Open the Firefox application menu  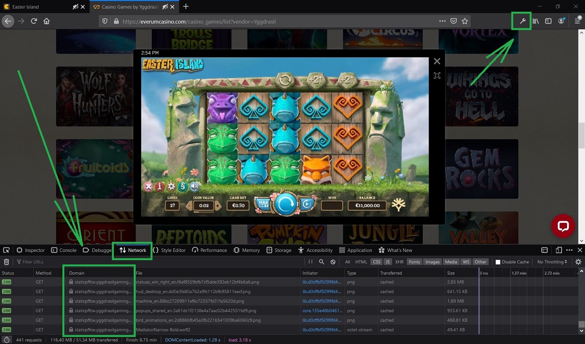tap(578, 21)
